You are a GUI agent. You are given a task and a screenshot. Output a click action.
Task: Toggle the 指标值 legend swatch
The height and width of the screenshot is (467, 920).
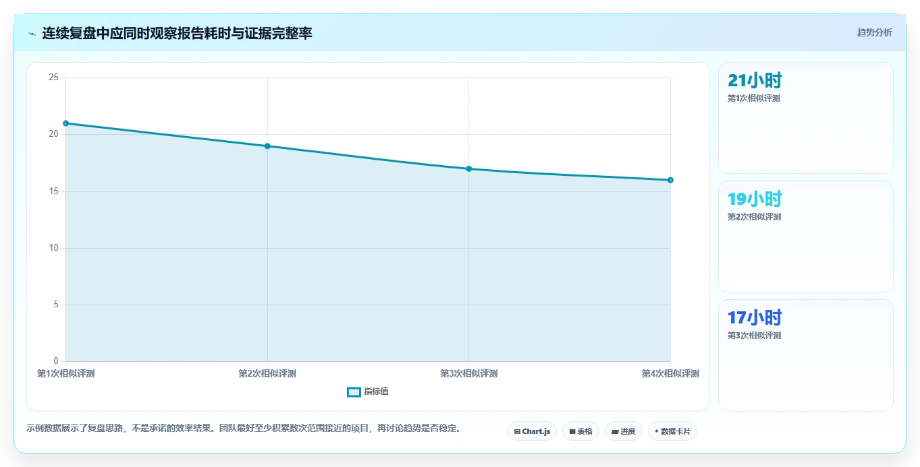click(x=354, y=392)
